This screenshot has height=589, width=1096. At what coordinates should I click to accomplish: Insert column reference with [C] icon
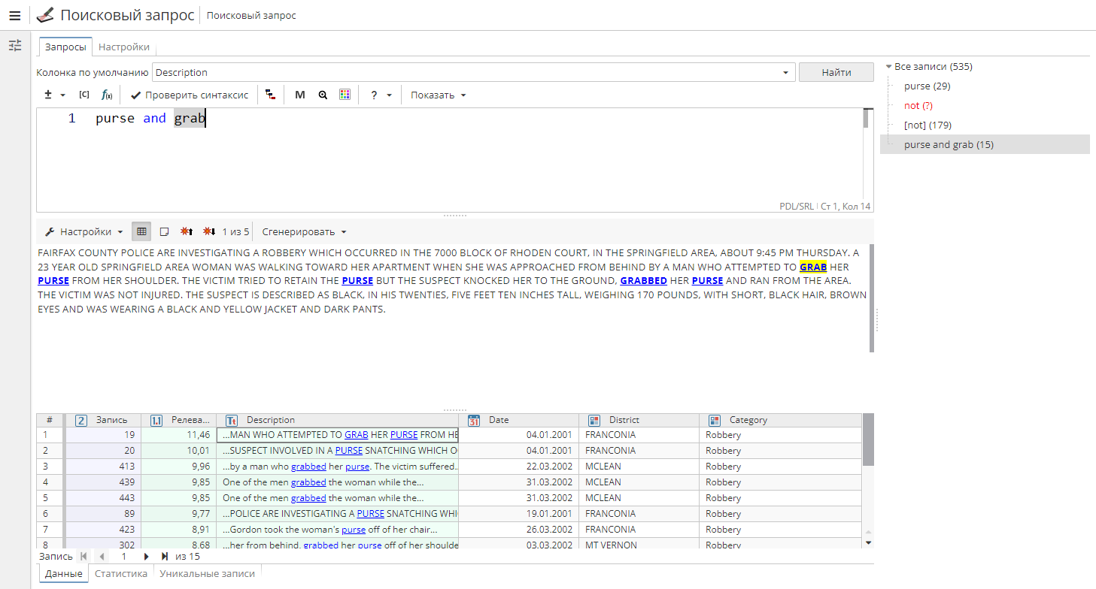(x=84, y=95)
